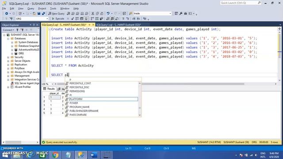The image size is (283, 159).
Task: Click the Save All icon
Action: pos(43,14)
